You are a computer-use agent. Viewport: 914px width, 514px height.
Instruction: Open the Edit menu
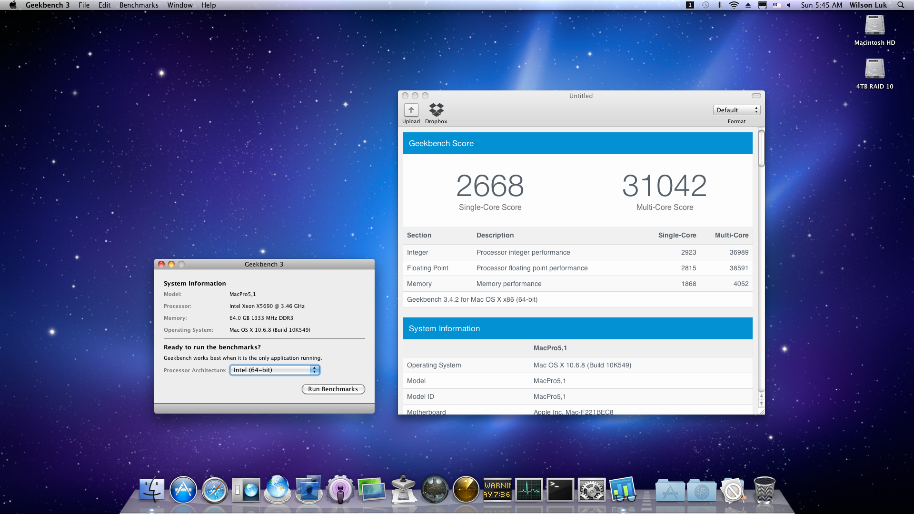[105, 5]
